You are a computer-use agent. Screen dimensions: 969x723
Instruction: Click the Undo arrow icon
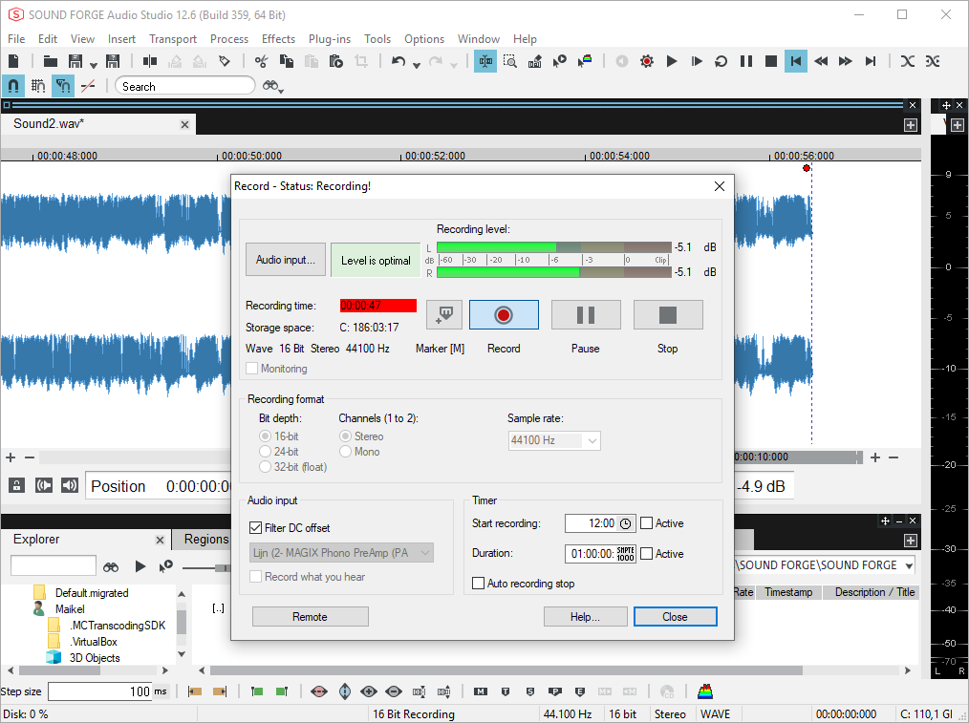pos(398,61)
